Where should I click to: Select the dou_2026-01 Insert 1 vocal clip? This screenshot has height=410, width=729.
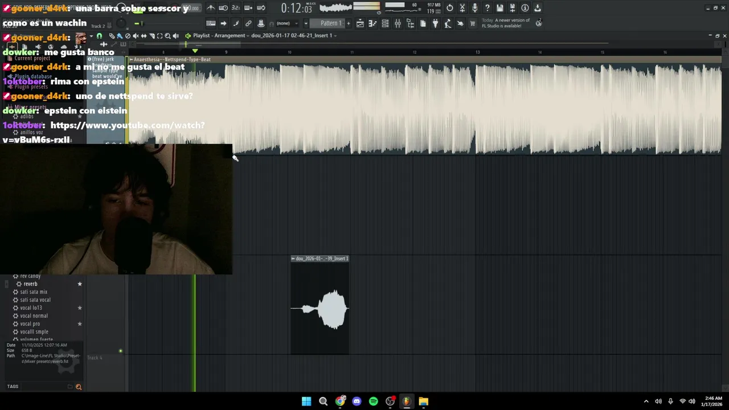coord(320,305)
